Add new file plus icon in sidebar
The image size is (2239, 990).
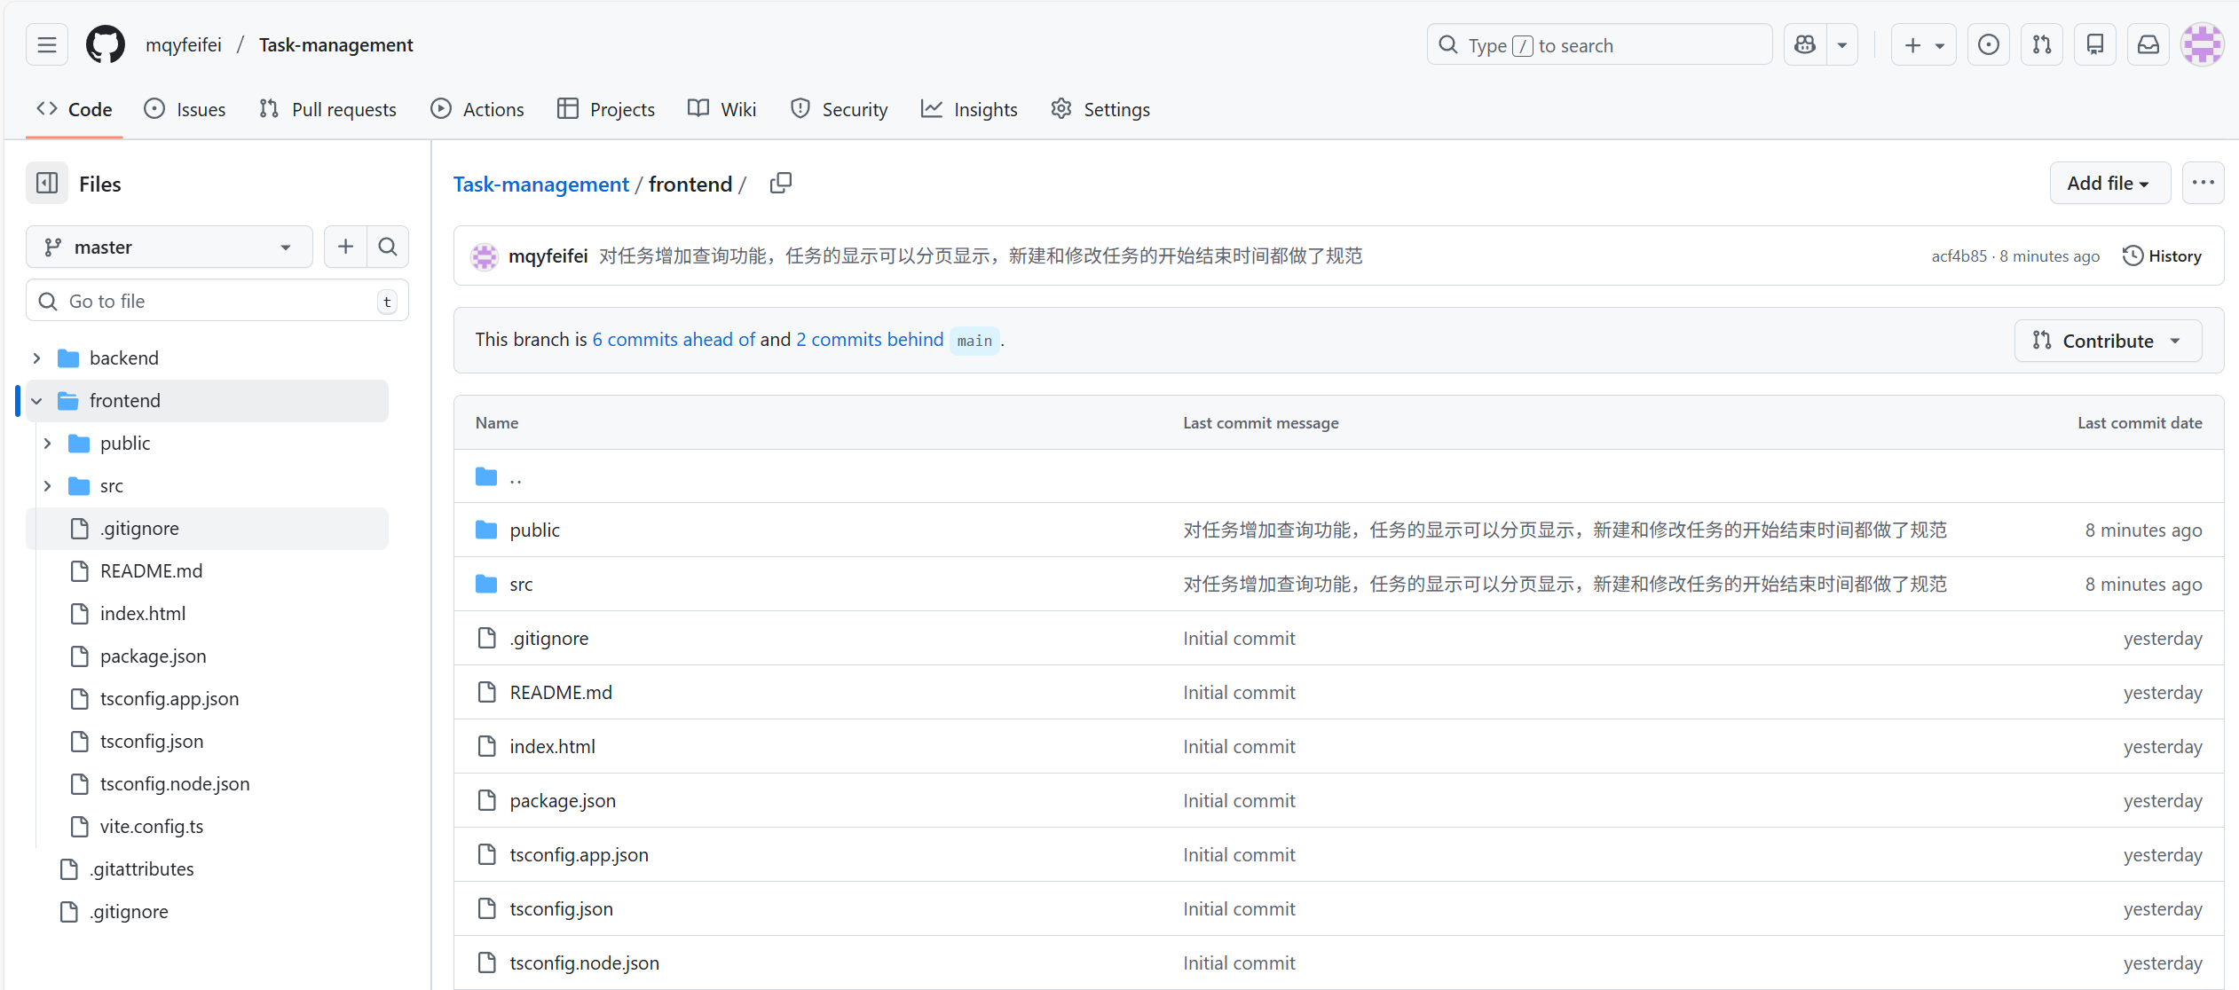(x=345, y=247)
